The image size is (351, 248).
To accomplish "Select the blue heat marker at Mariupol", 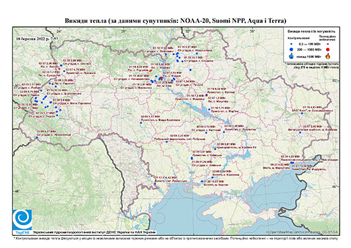I will click(292, 162).
